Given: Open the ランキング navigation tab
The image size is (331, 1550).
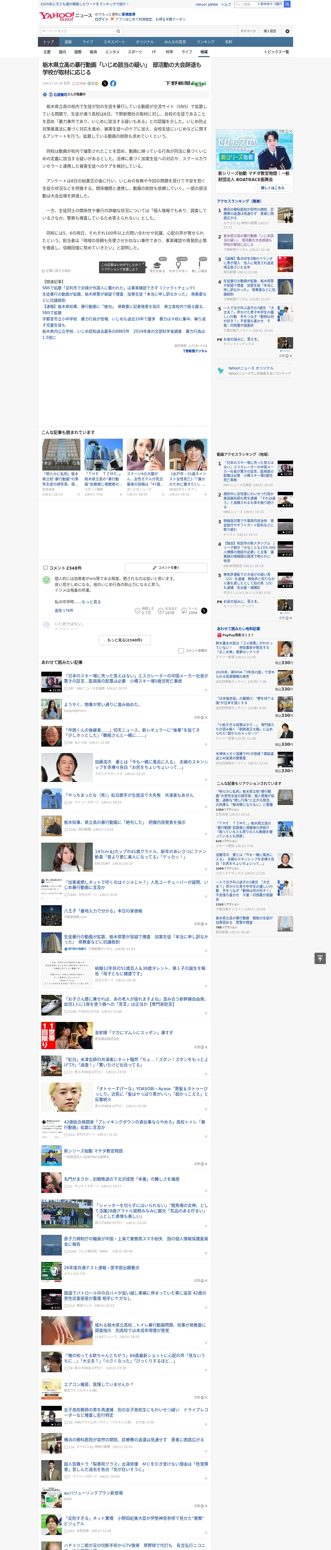Looking at the screenshot, I should coord(205,42).
